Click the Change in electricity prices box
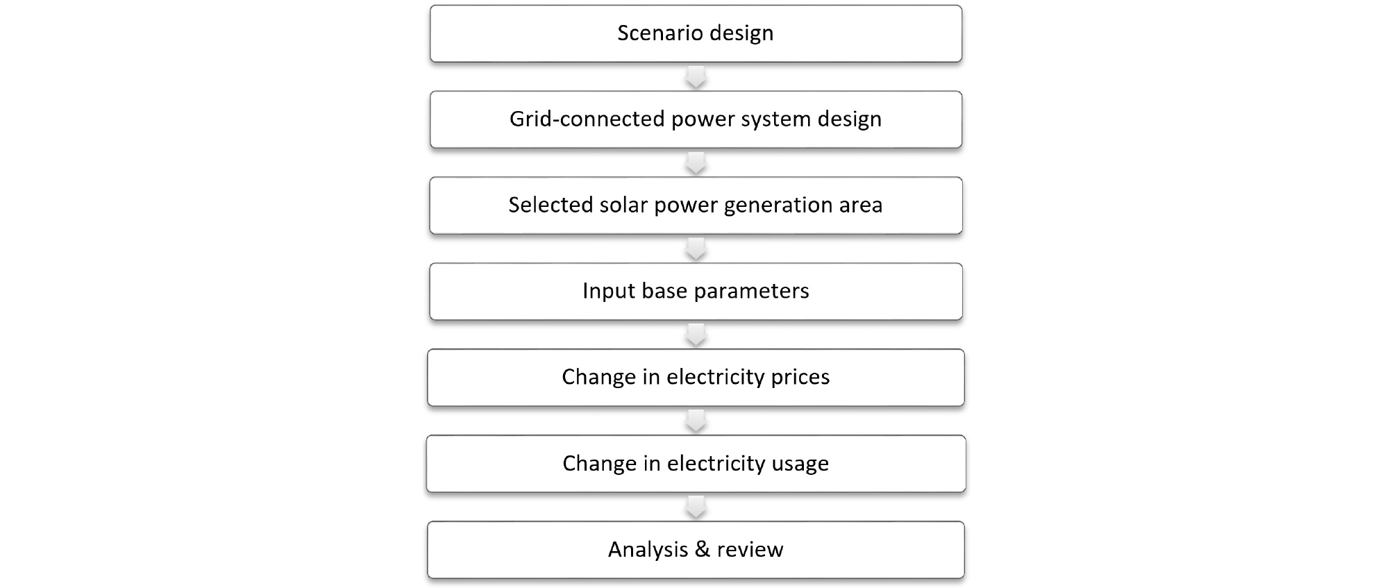This screenshot has width=1394, height=588. point(696,378)
